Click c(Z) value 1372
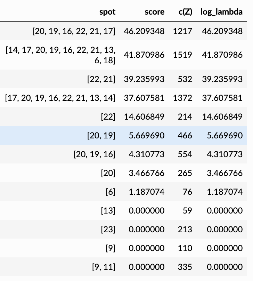Image resolution: width=253 pixels, height=281 pixels. click(182, 98)
